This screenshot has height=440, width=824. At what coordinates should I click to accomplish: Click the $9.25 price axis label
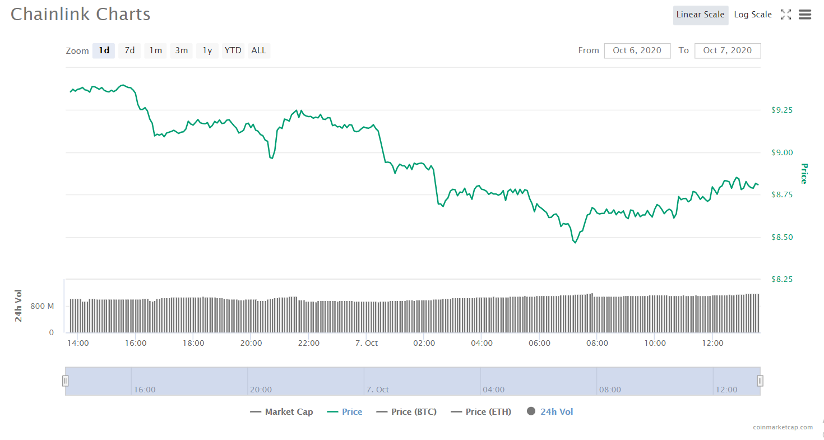(781, 110)
